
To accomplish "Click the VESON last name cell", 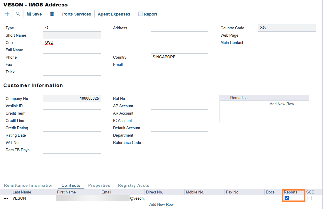I will pos(33,198).
